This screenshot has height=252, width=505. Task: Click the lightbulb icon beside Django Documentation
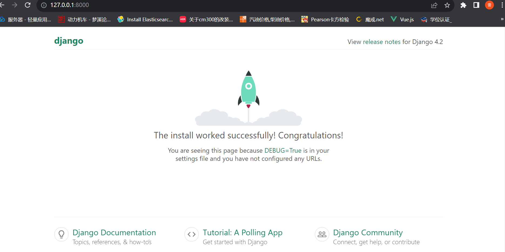(61, 234)
